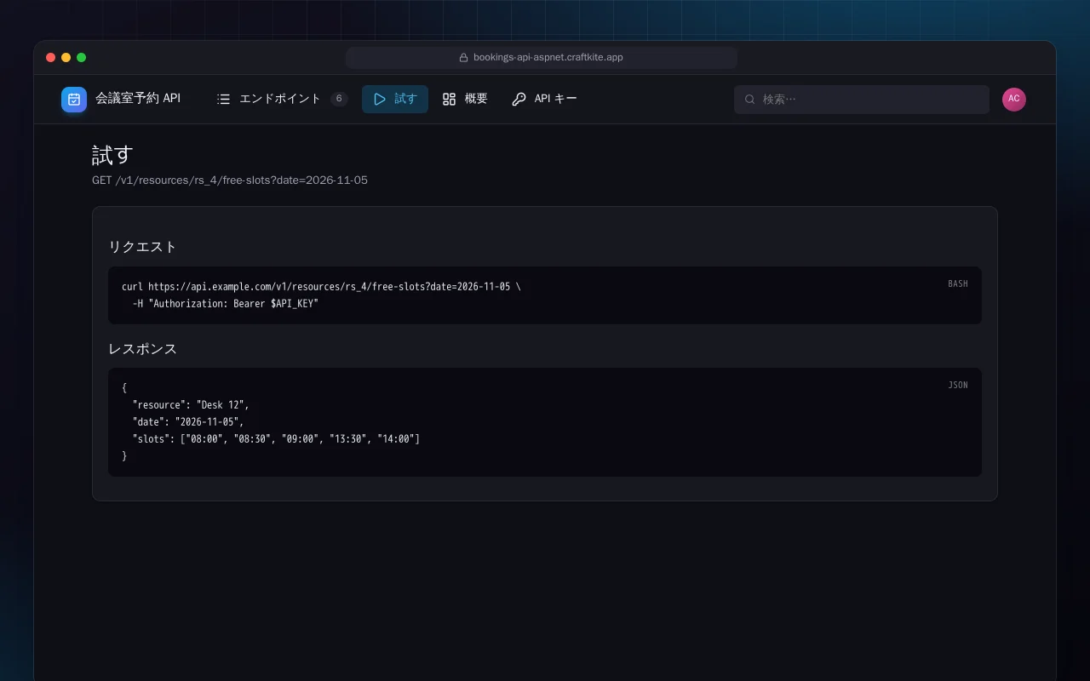
Task: Focus the 検索 search field
Action: click(862, 100)
